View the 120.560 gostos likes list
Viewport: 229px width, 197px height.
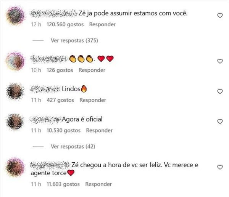point(65,24)
